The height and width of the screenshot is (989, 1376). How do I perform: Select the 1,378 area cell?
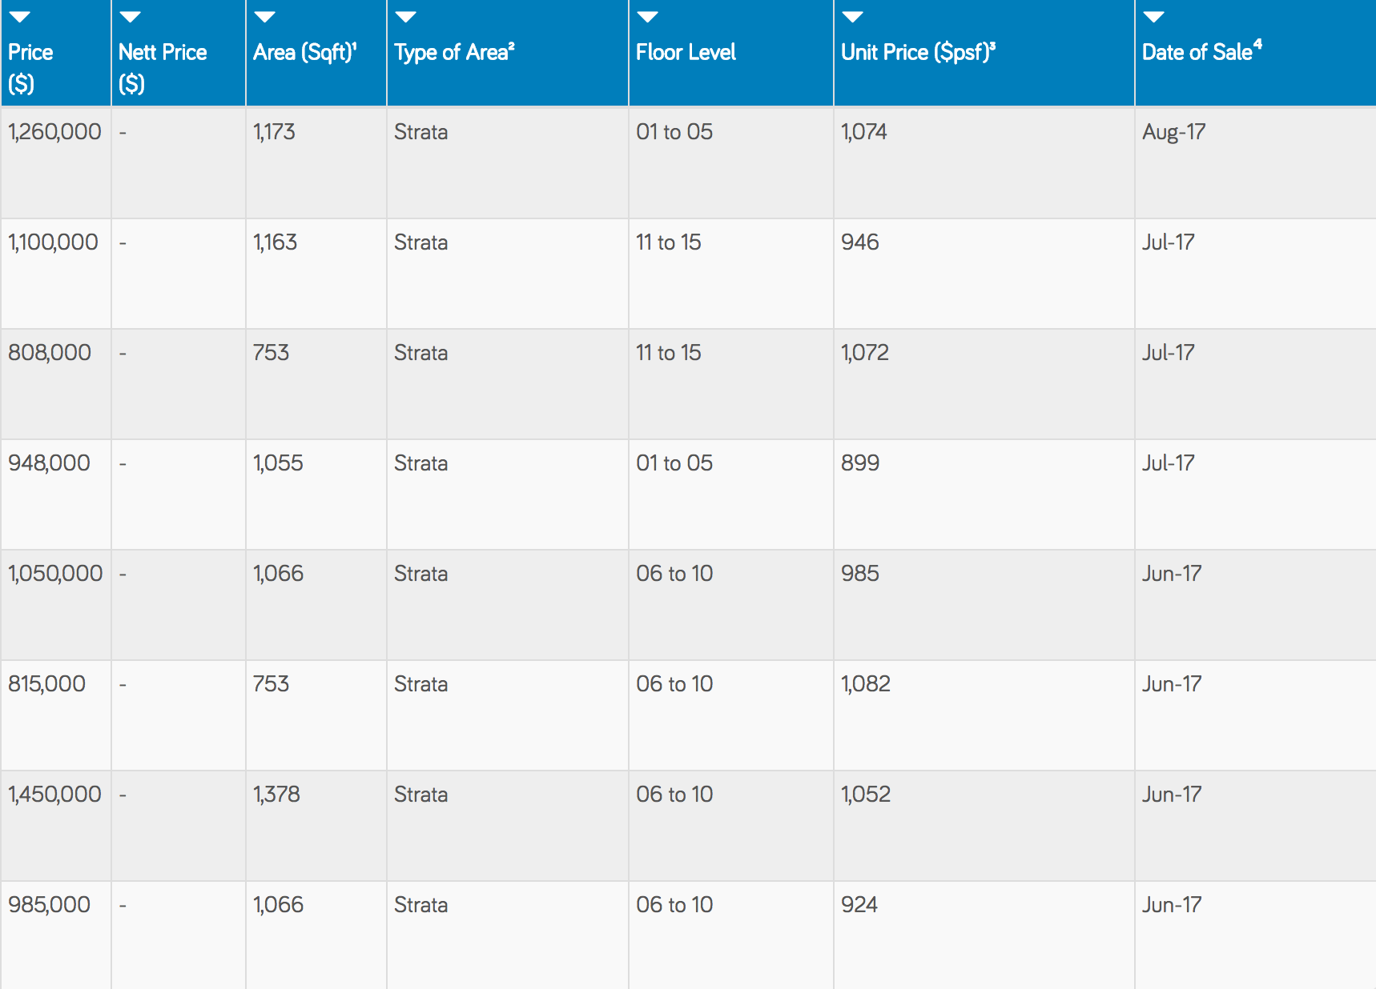click(276, 794)
